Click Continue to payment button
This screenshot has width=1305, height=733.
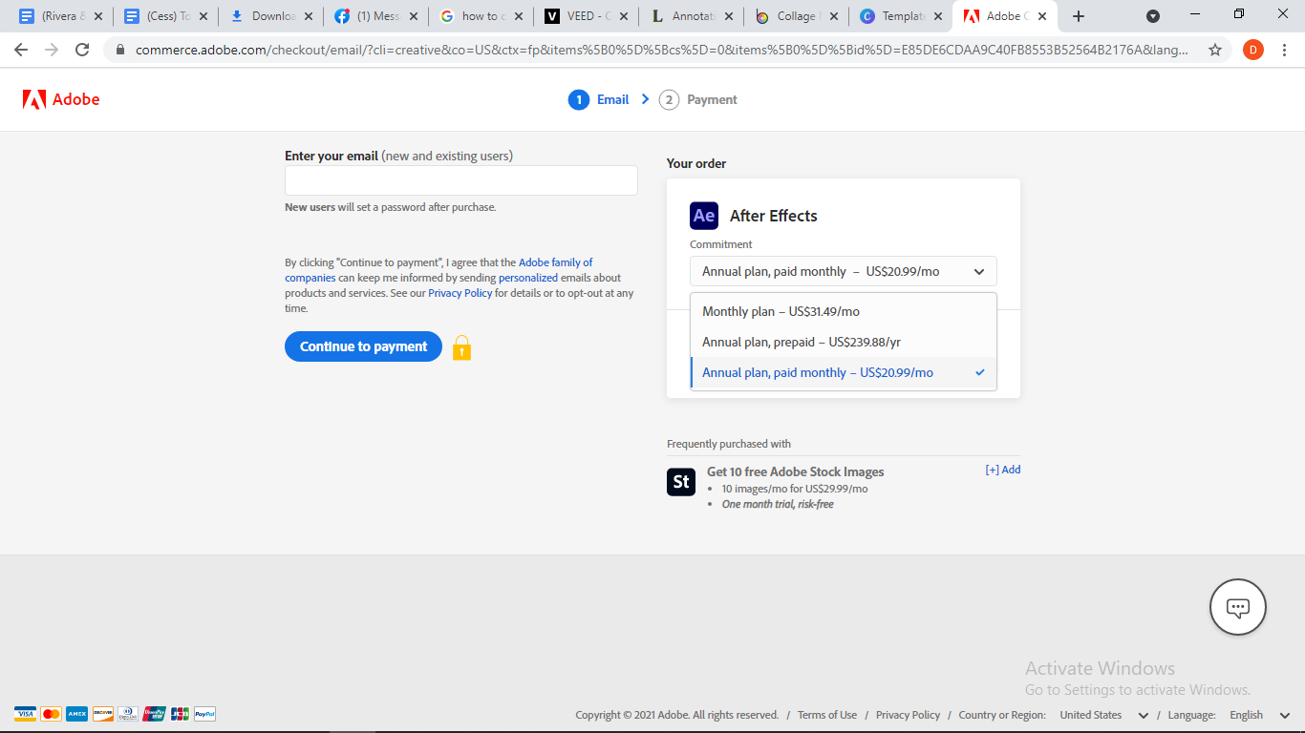pyautogui.click(x=363, y=346)
